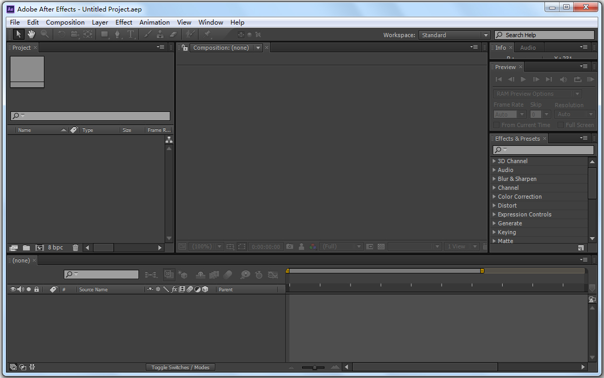604x378 pixels.
Task: Open the Composition (none) dropdown arrow
Action: (x=258, y=48)
